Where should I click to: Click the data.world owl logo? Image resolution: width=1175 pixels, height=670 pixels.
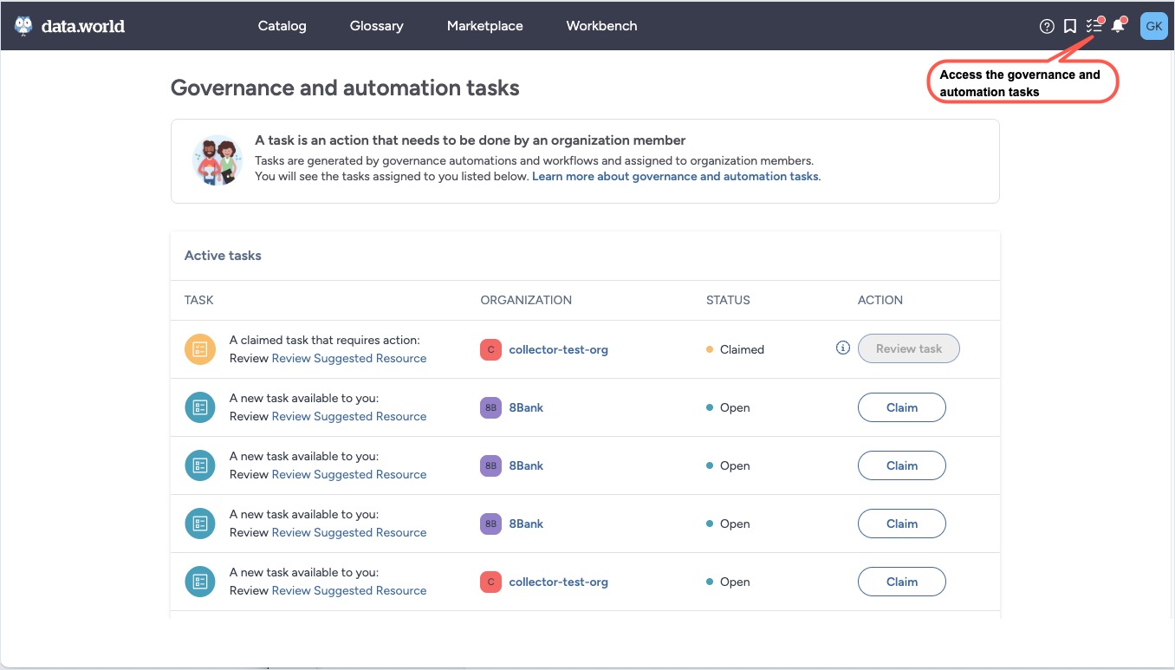[x=23, y=26]
